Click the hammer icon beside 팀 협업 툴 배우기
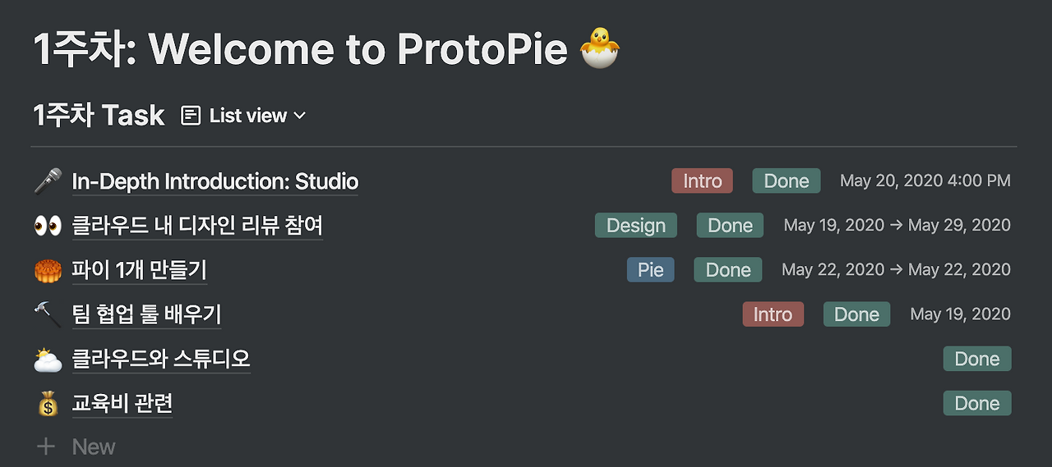 pos(48,314)
